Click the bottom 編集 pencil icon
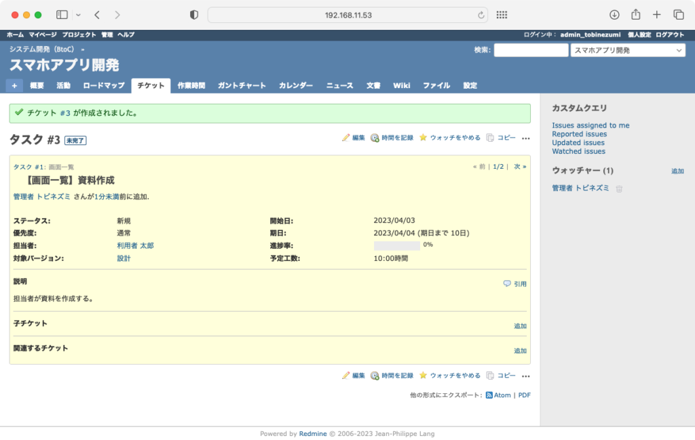The image size is (695, 440). click(x=345, y=376)
